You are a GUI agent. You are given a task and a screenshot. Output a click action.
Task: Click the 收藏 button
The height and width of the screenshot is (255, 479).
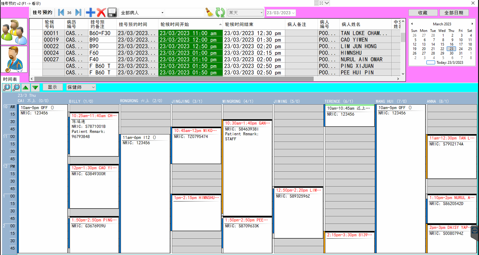pos(423,13)
